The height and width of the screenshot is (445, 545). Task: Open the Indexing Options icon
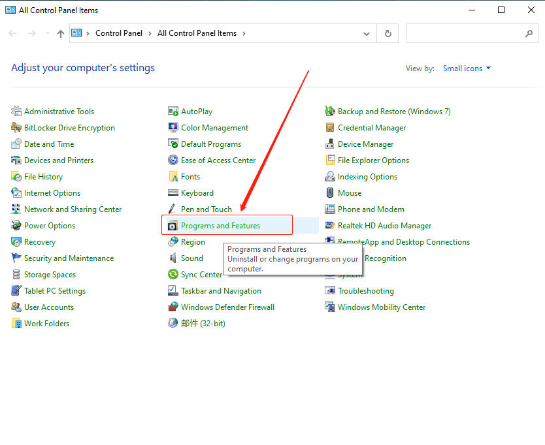tap(329, 176)
